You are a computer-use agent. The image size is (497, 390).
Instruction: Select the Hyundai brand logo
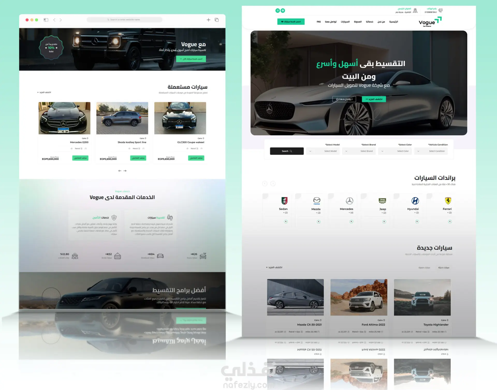coord(415,201)
